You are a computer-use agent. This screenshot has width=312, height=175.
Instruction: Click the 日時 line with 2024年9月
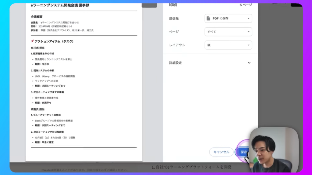click(51, 26)
